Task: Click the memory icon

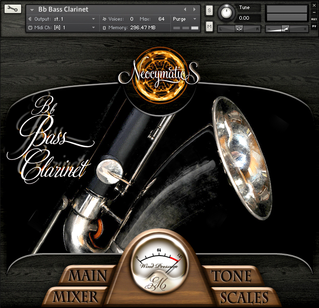Action: point(104,28)
